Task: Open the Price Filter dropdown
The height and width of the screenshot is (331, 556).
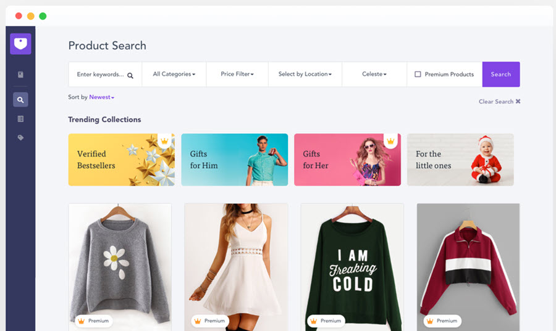Action: 237,75
